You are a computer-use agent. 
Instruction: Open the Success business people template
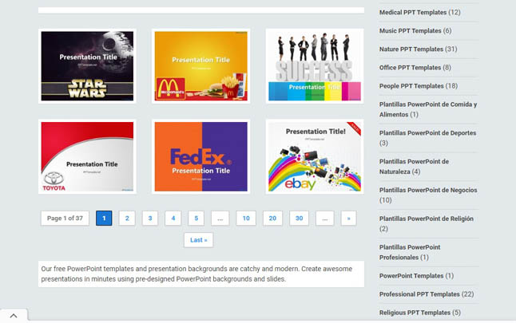click(x=315, y=66)
